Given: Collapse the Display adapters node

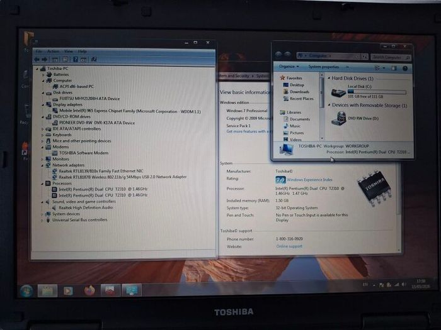Looking at the screenshot, I should [x=43, y=105].
